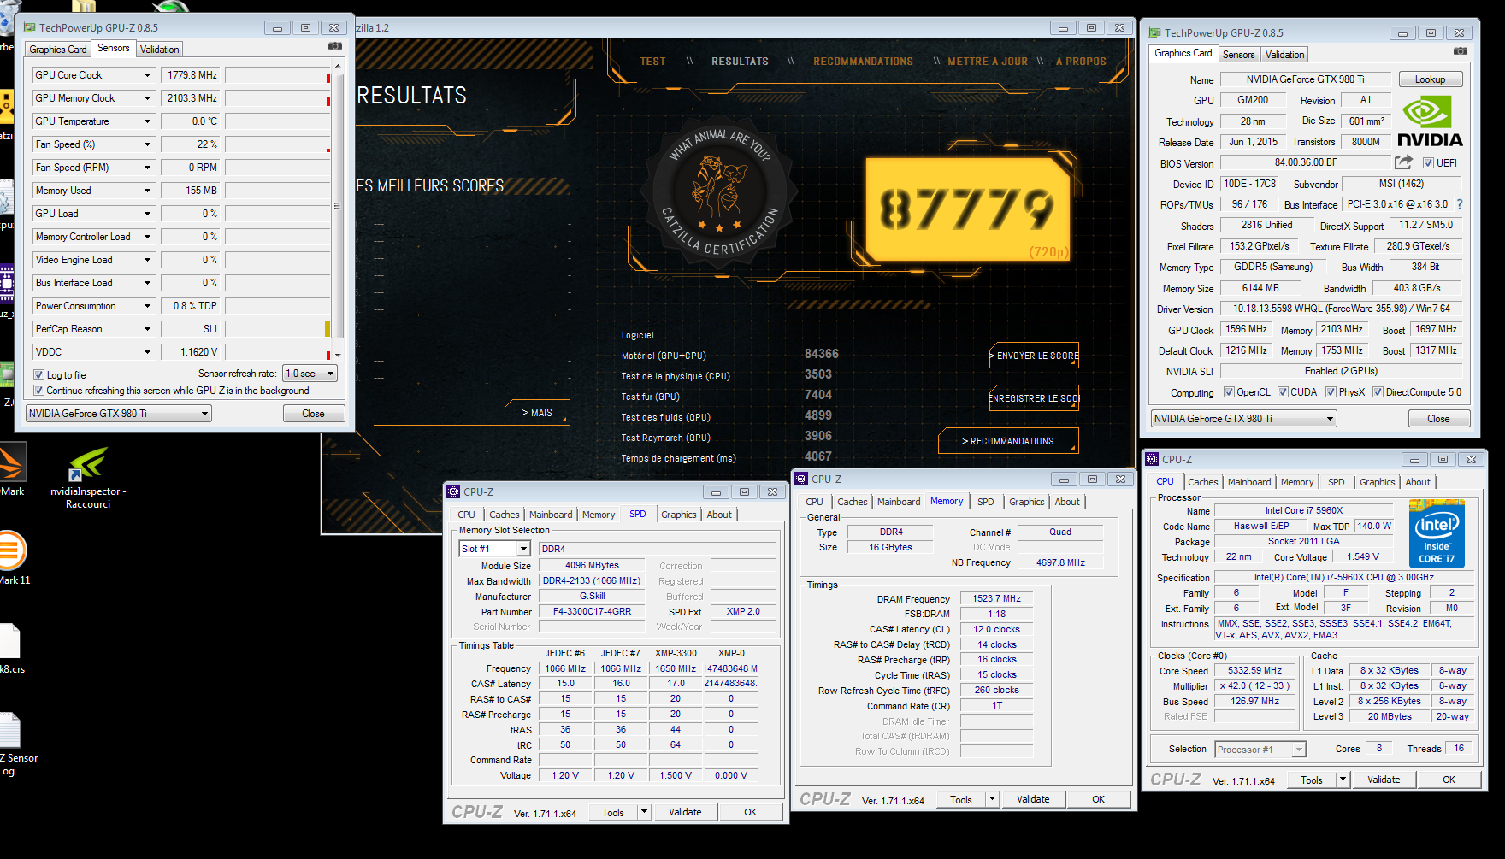Click the 87779 score display
This screenshot has width=1505, height=859.
[x=967, y=209]
